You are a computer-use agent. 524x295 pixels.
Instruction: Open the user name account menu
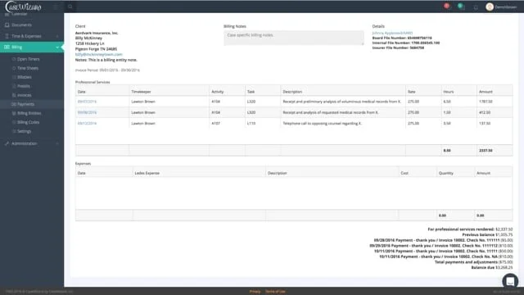(x=506, y=7)
